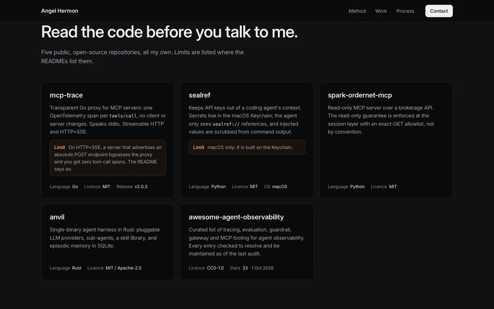Click the Language Python entry on spark-ordernet-mcp card
This screenshot has width=494, height=309.
(346, 187)
